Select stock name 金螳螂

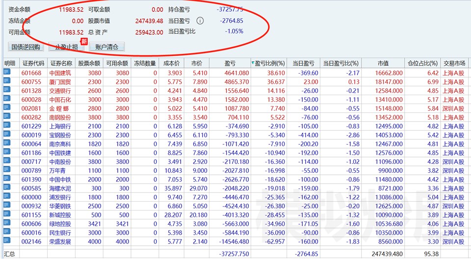coord(59,108)
